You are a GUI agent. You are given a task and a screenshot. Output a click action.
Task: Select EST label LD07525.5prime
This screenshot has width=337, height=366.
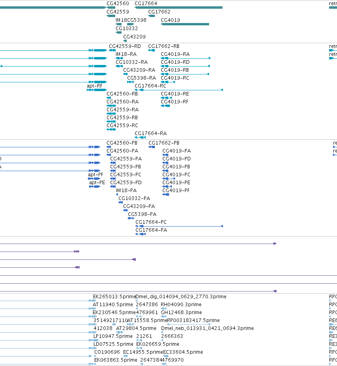113,344
